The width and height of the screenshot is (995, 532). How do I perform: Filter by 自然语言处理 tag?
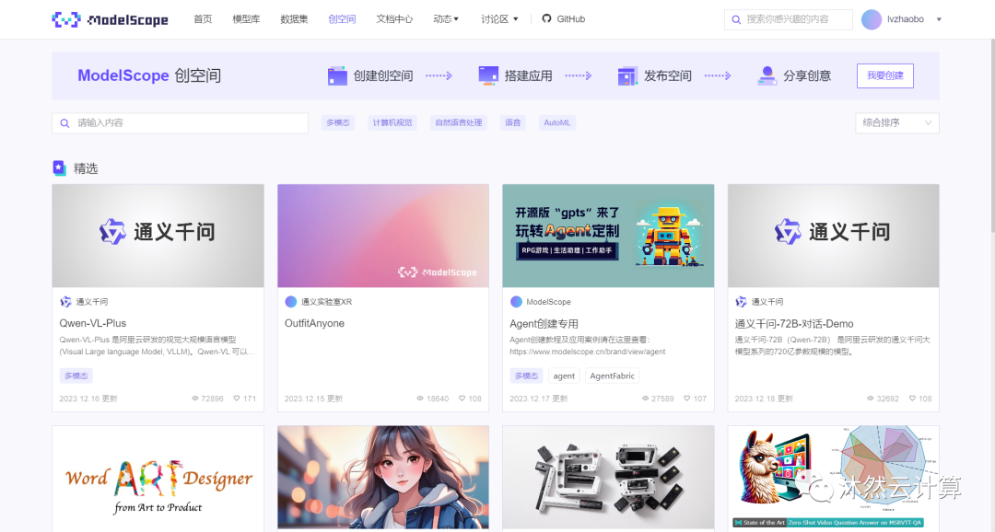point(458,123)
